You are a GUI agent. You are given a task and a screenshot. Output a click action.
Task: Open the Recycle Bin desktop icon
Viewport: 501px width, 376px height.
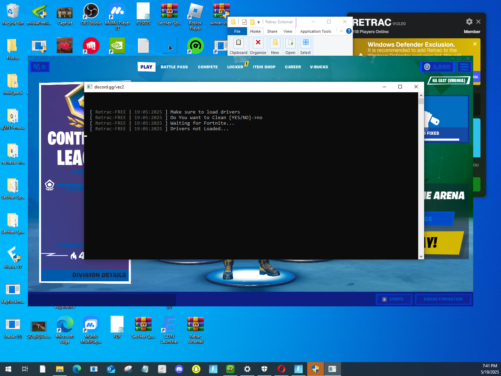[13, 14]
